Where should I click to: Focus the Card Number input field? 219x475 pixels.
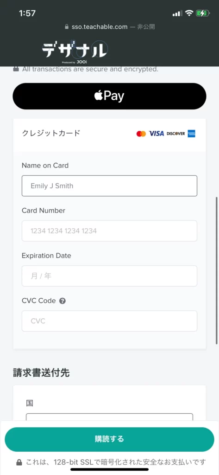pyautogui.click(x=109, y=231)
